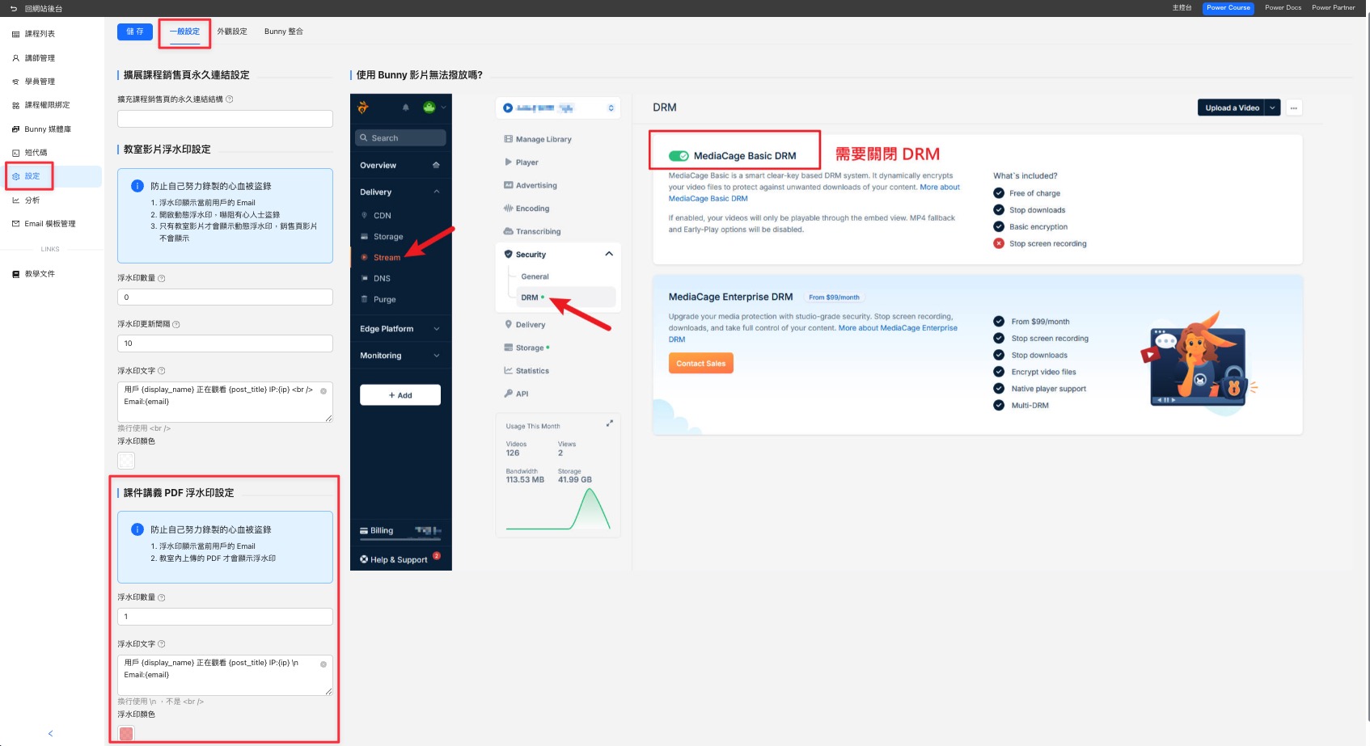Switch to the Bunny 整合 tab
1370x746 pixels.
pyautogui.click(x=283, y=32)
